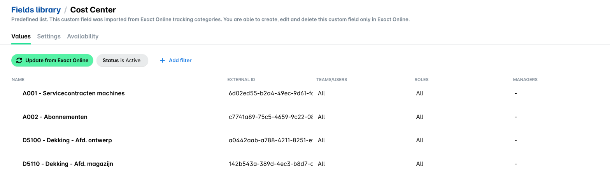Open A002 - Abonnementen value

coord(55,117)
